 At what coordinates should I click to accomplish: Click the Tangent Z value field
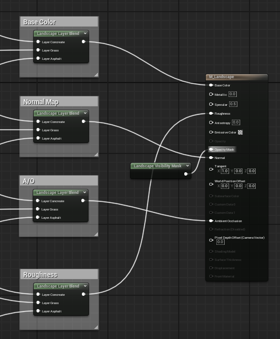pos(251,171)
